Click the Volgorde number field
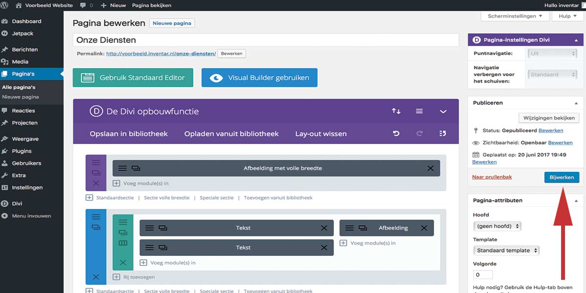586x293 pixels. (x=483, y=275)
